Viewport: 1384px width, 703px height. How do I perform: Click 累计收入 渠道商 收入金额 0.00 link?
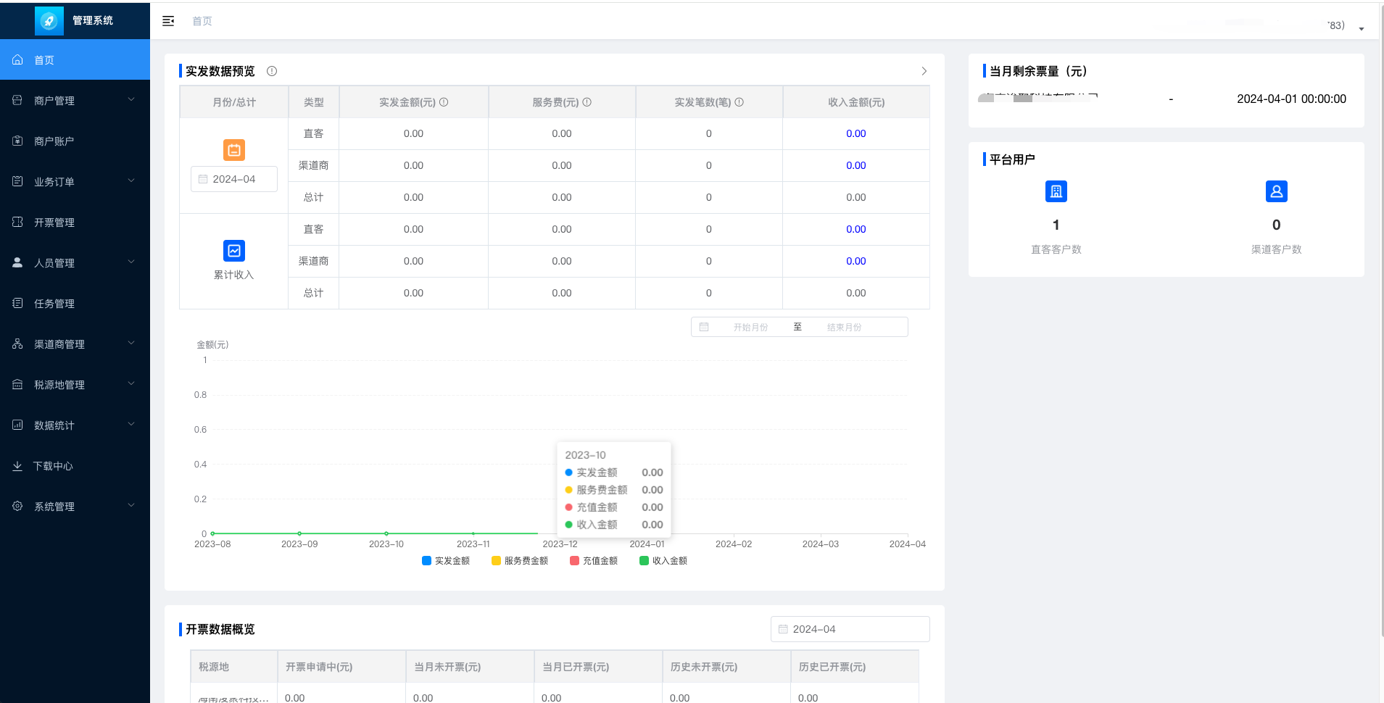[856, 261]
